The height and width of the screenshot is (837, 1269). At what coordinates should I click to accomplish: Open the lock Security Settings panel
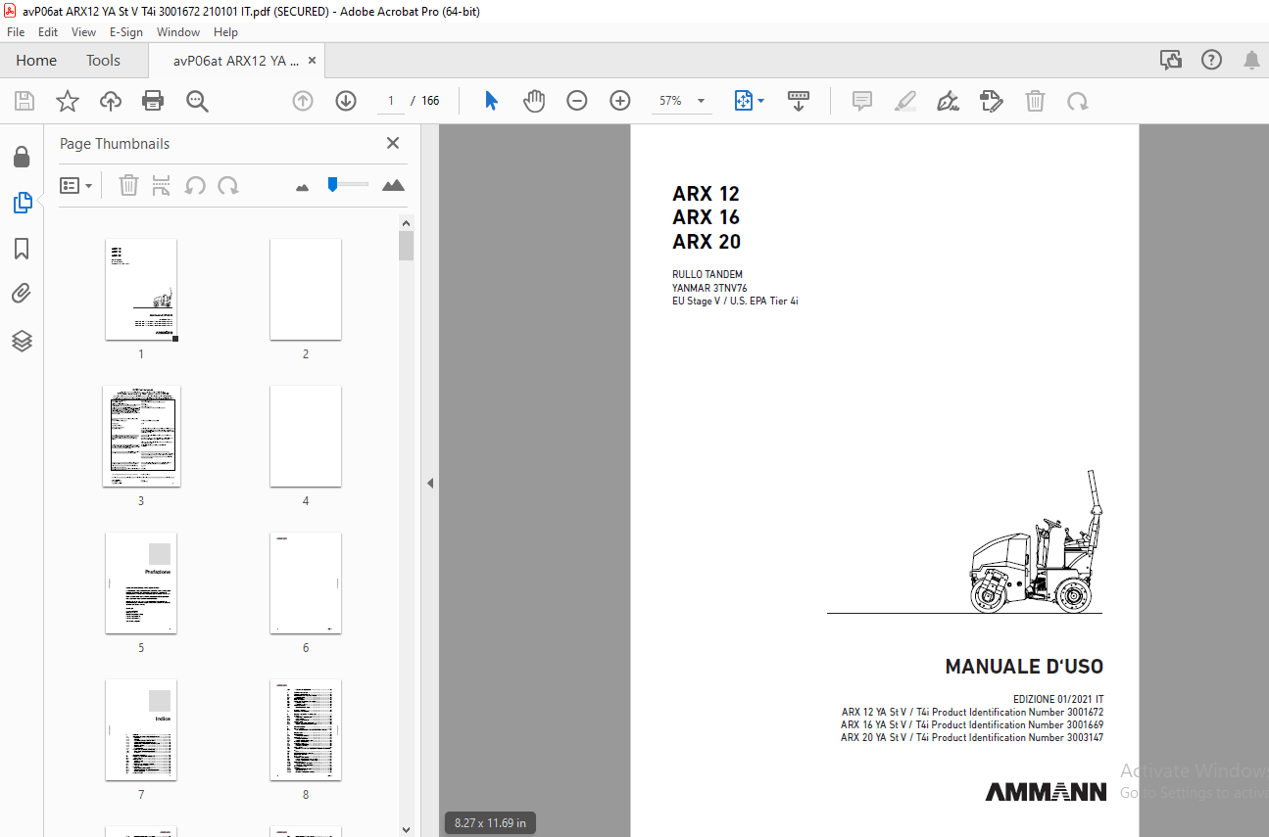22,158
